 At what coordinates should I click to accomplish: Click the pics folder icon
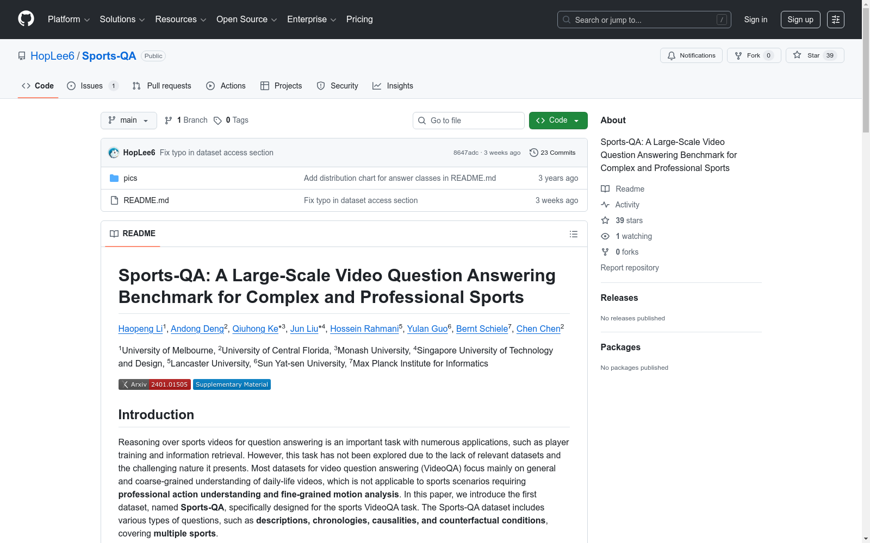114,178
